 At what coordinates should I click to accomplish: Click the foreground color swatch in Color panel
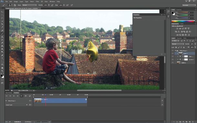click(173, 13)
